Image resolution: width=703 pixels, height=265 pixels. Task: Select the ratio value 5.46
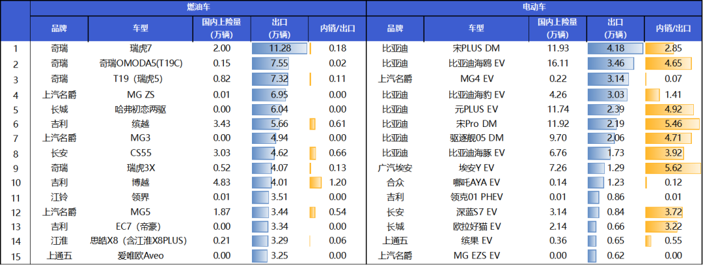pyautogui.click(x=673, y=123)
